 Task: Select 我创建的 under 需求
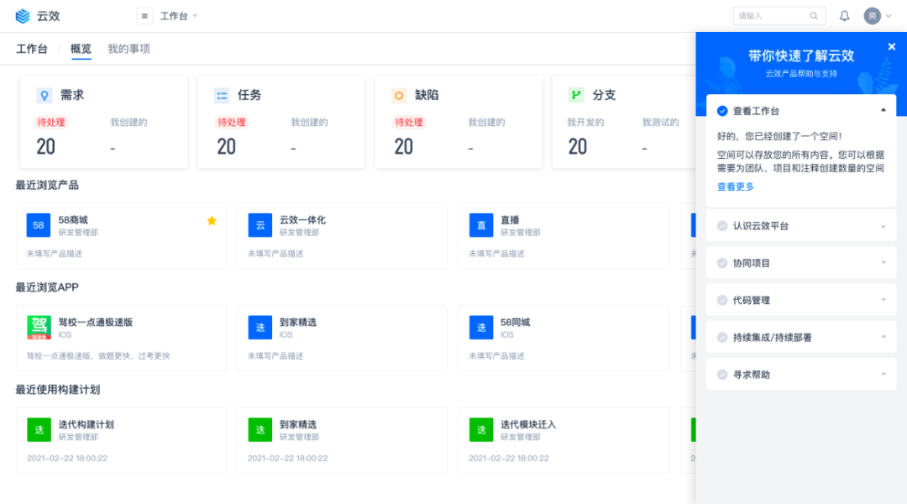[128, 122]
